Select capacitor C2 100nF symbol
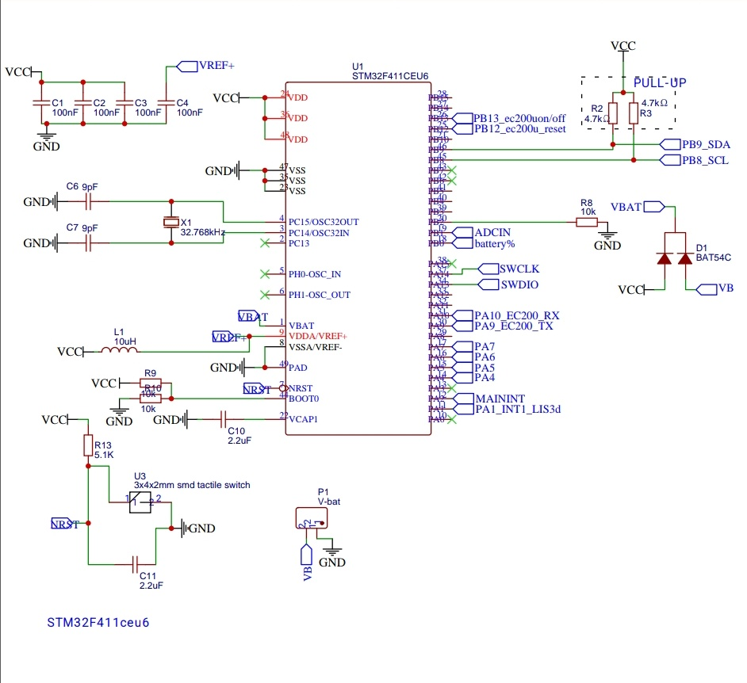747x683 pixels. point(83,103)
